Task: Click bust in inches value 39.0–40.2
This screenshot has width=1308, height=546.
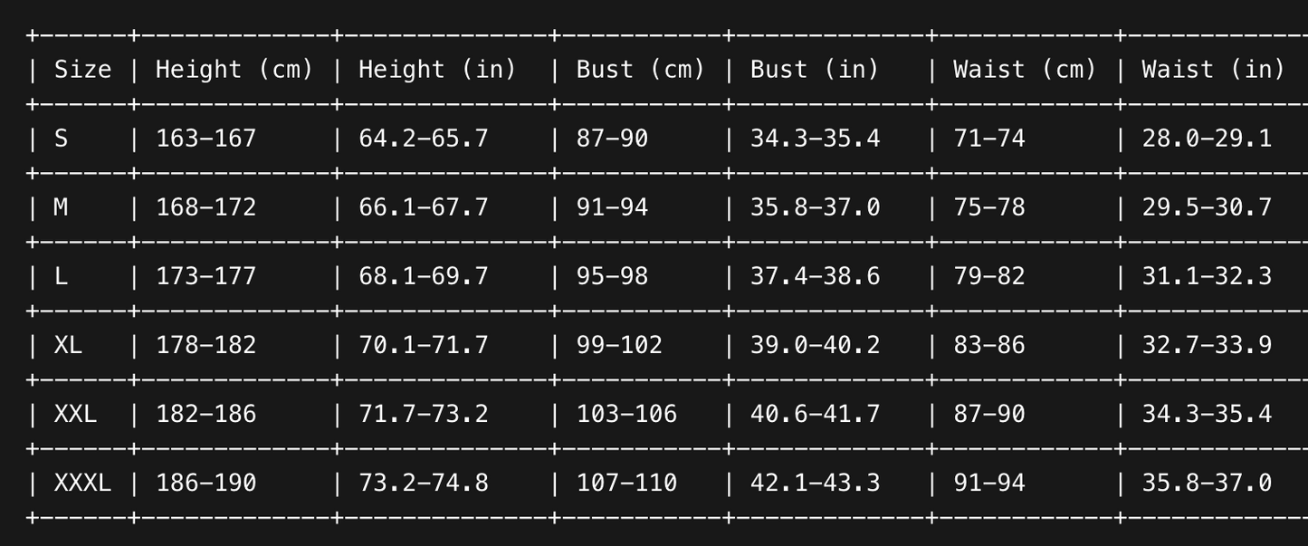Action: coord(815,345)
